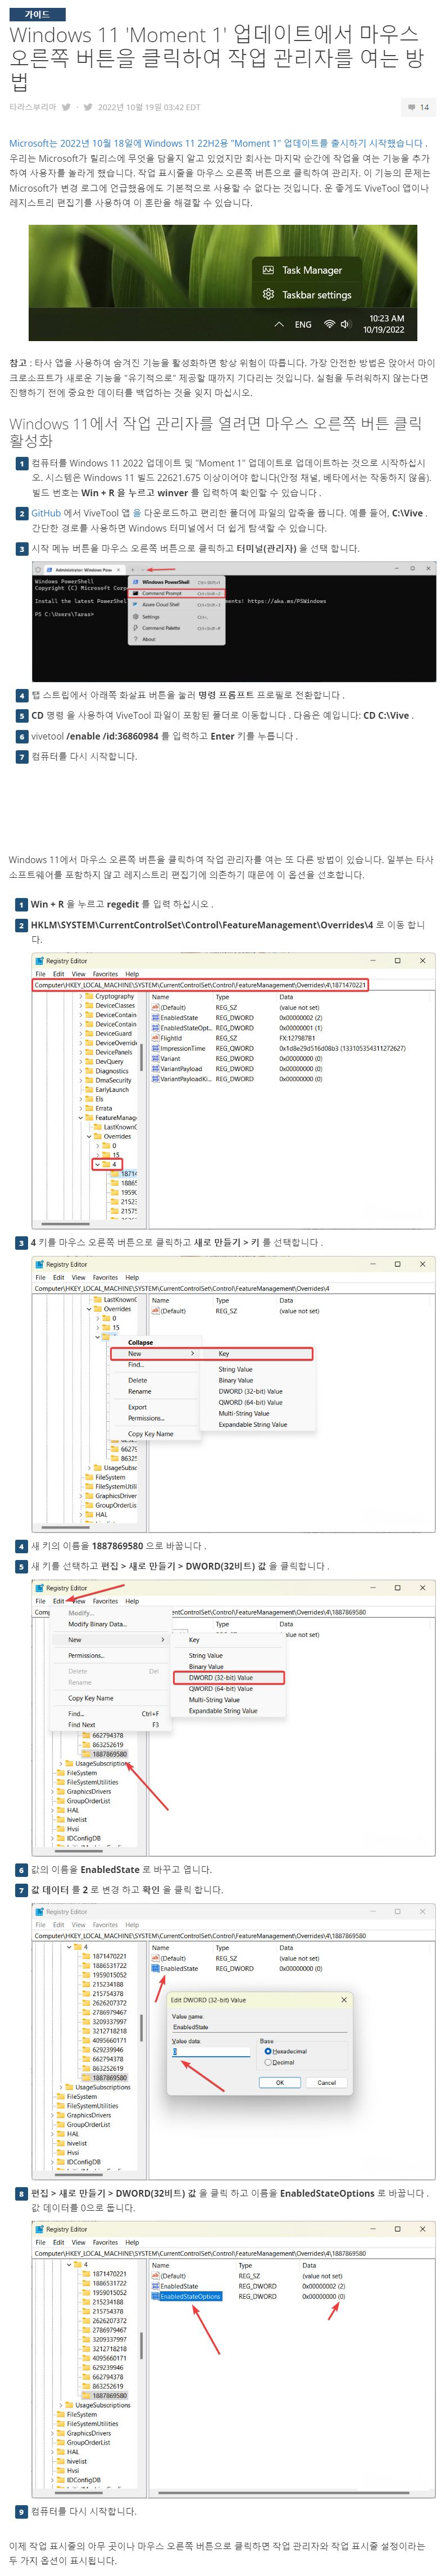
Task: Click the author name 타라스부리아
Action: coord(33,107)
